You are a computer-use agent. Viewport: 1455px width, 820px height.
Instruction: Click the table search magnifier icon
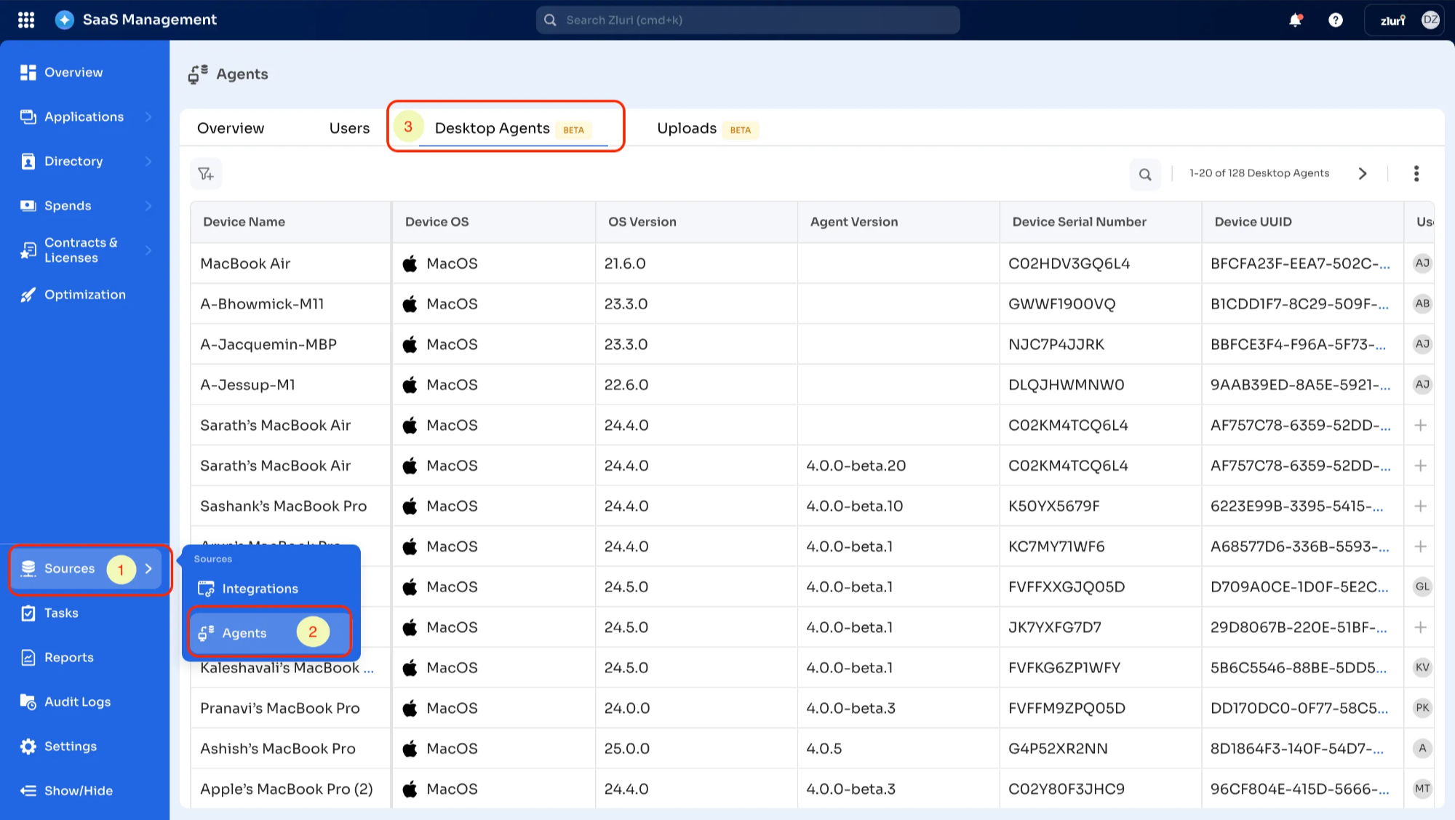coord(1145,174)
